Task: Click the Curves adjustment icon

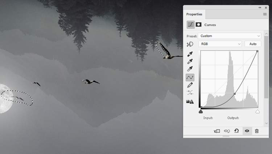Action: point(190,25)
